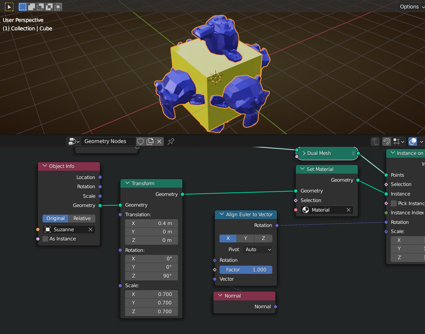The width and height of the screenshot is (425, 334).
Task: Switch Object Info to Relative mode
Action: pos(81,218)
